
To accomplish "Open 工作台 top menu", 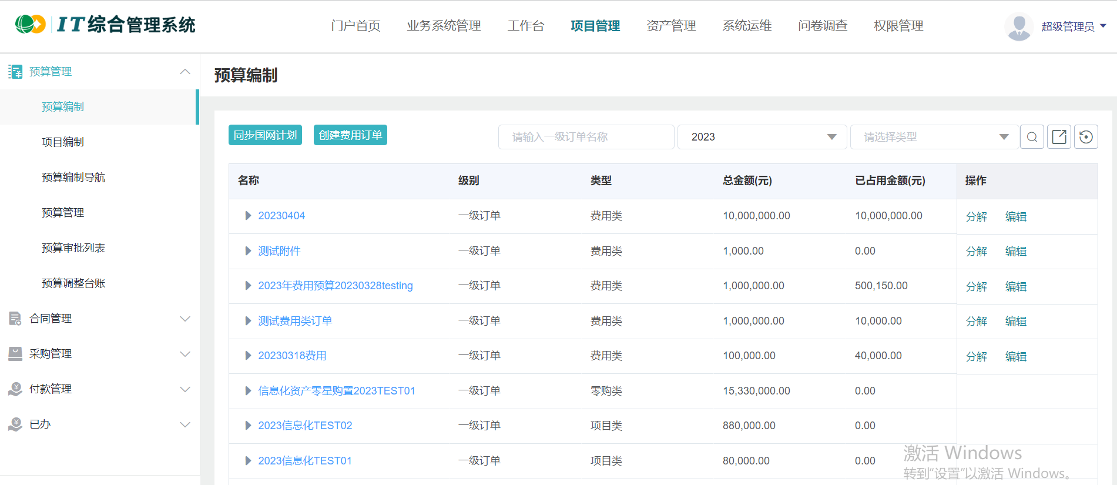I will click(526, 26).
